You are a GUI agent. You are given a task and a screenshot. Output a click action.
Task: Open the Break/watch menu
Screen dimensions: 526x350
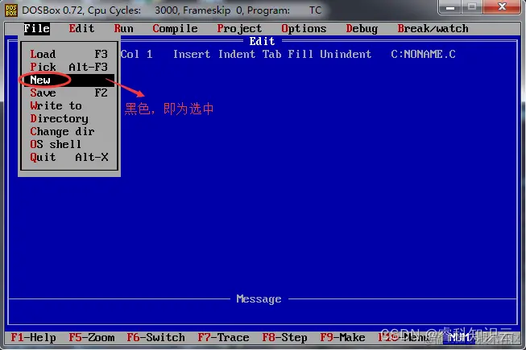[x=433, y=28]
